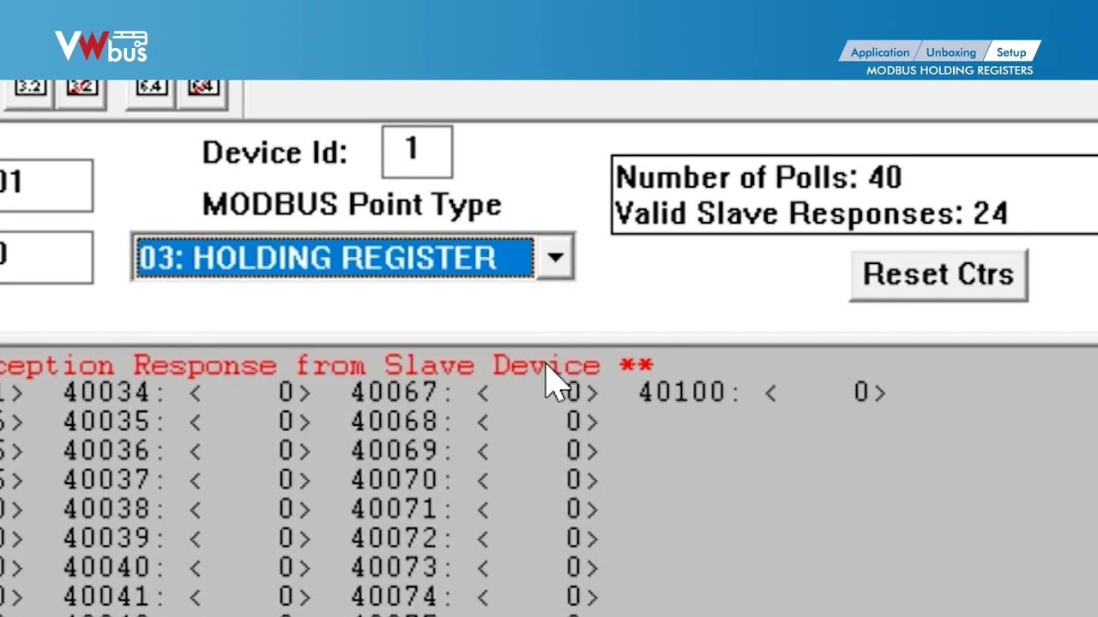Switch to the Unboxing tab
This screenshot has width=1098, height=617.
(950, 52)
